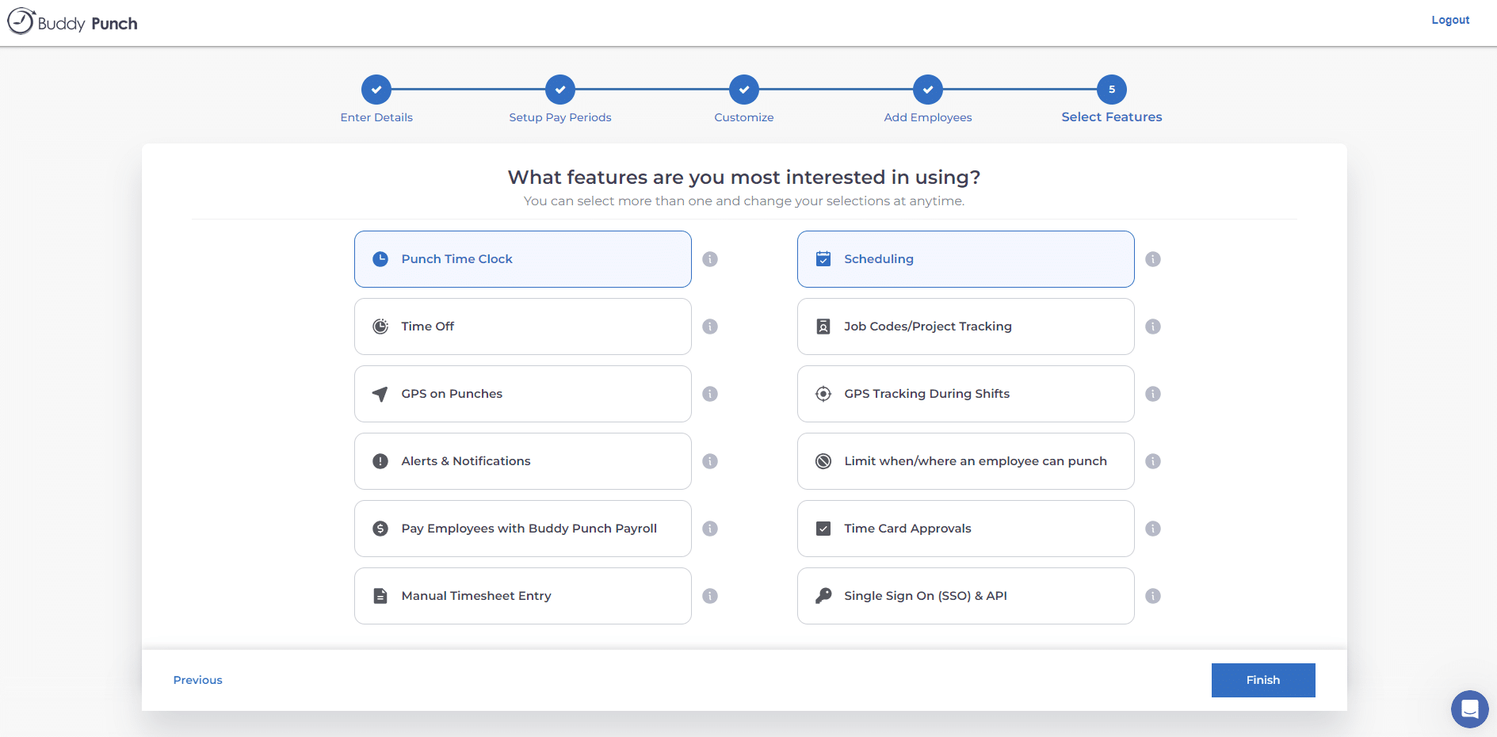1497x737 pixels.
Task: Click the Previous link
Action: point(198,680)
